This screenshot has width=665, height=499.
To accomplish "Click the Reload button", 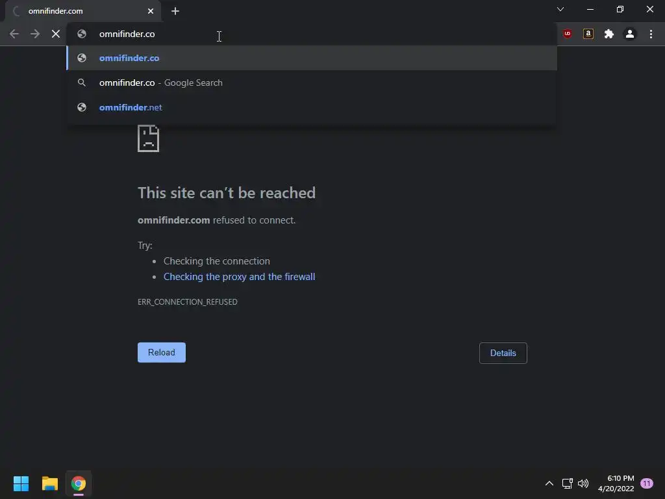I will pyautogui.click(x=162, y=353).
